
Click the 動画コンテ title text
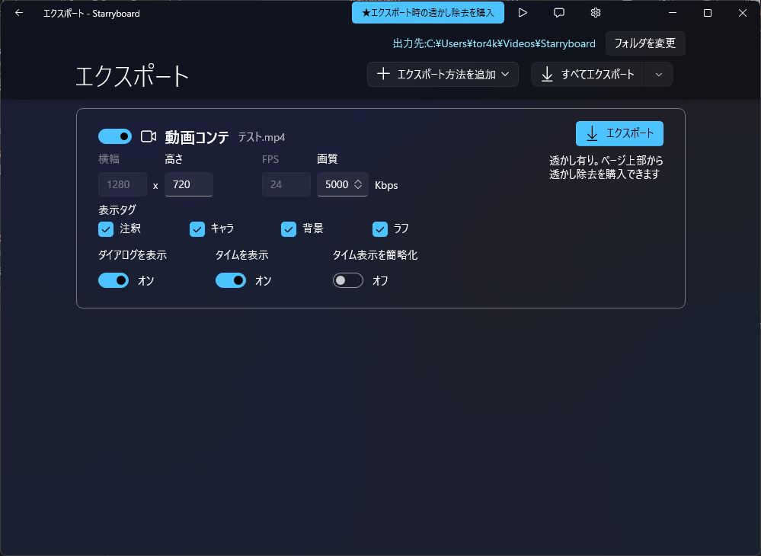click(x=197, y=137)
